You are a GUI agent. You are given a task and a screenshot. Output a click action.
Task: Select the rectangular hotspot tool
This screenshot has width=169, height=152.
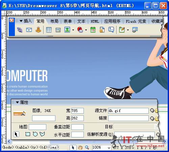pos(28,134)
